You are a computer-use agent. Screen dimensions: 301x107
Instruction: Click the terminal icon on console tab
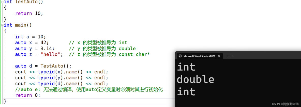coord(180,56)
